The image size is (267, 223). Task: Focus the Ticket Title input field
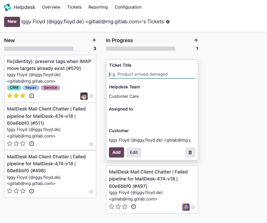point(152,74)
